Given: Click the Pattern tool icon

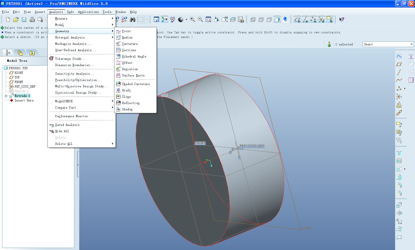Looking at the screenshot, I should 411,80.
